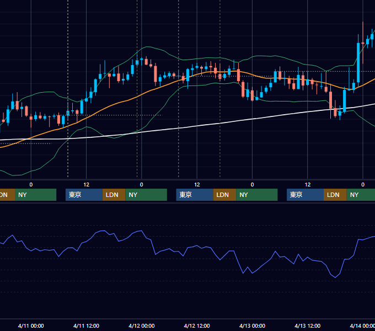Click the NY session block ending near 4/12 00:00
This screenshot has width=375, height=331.
146,195
